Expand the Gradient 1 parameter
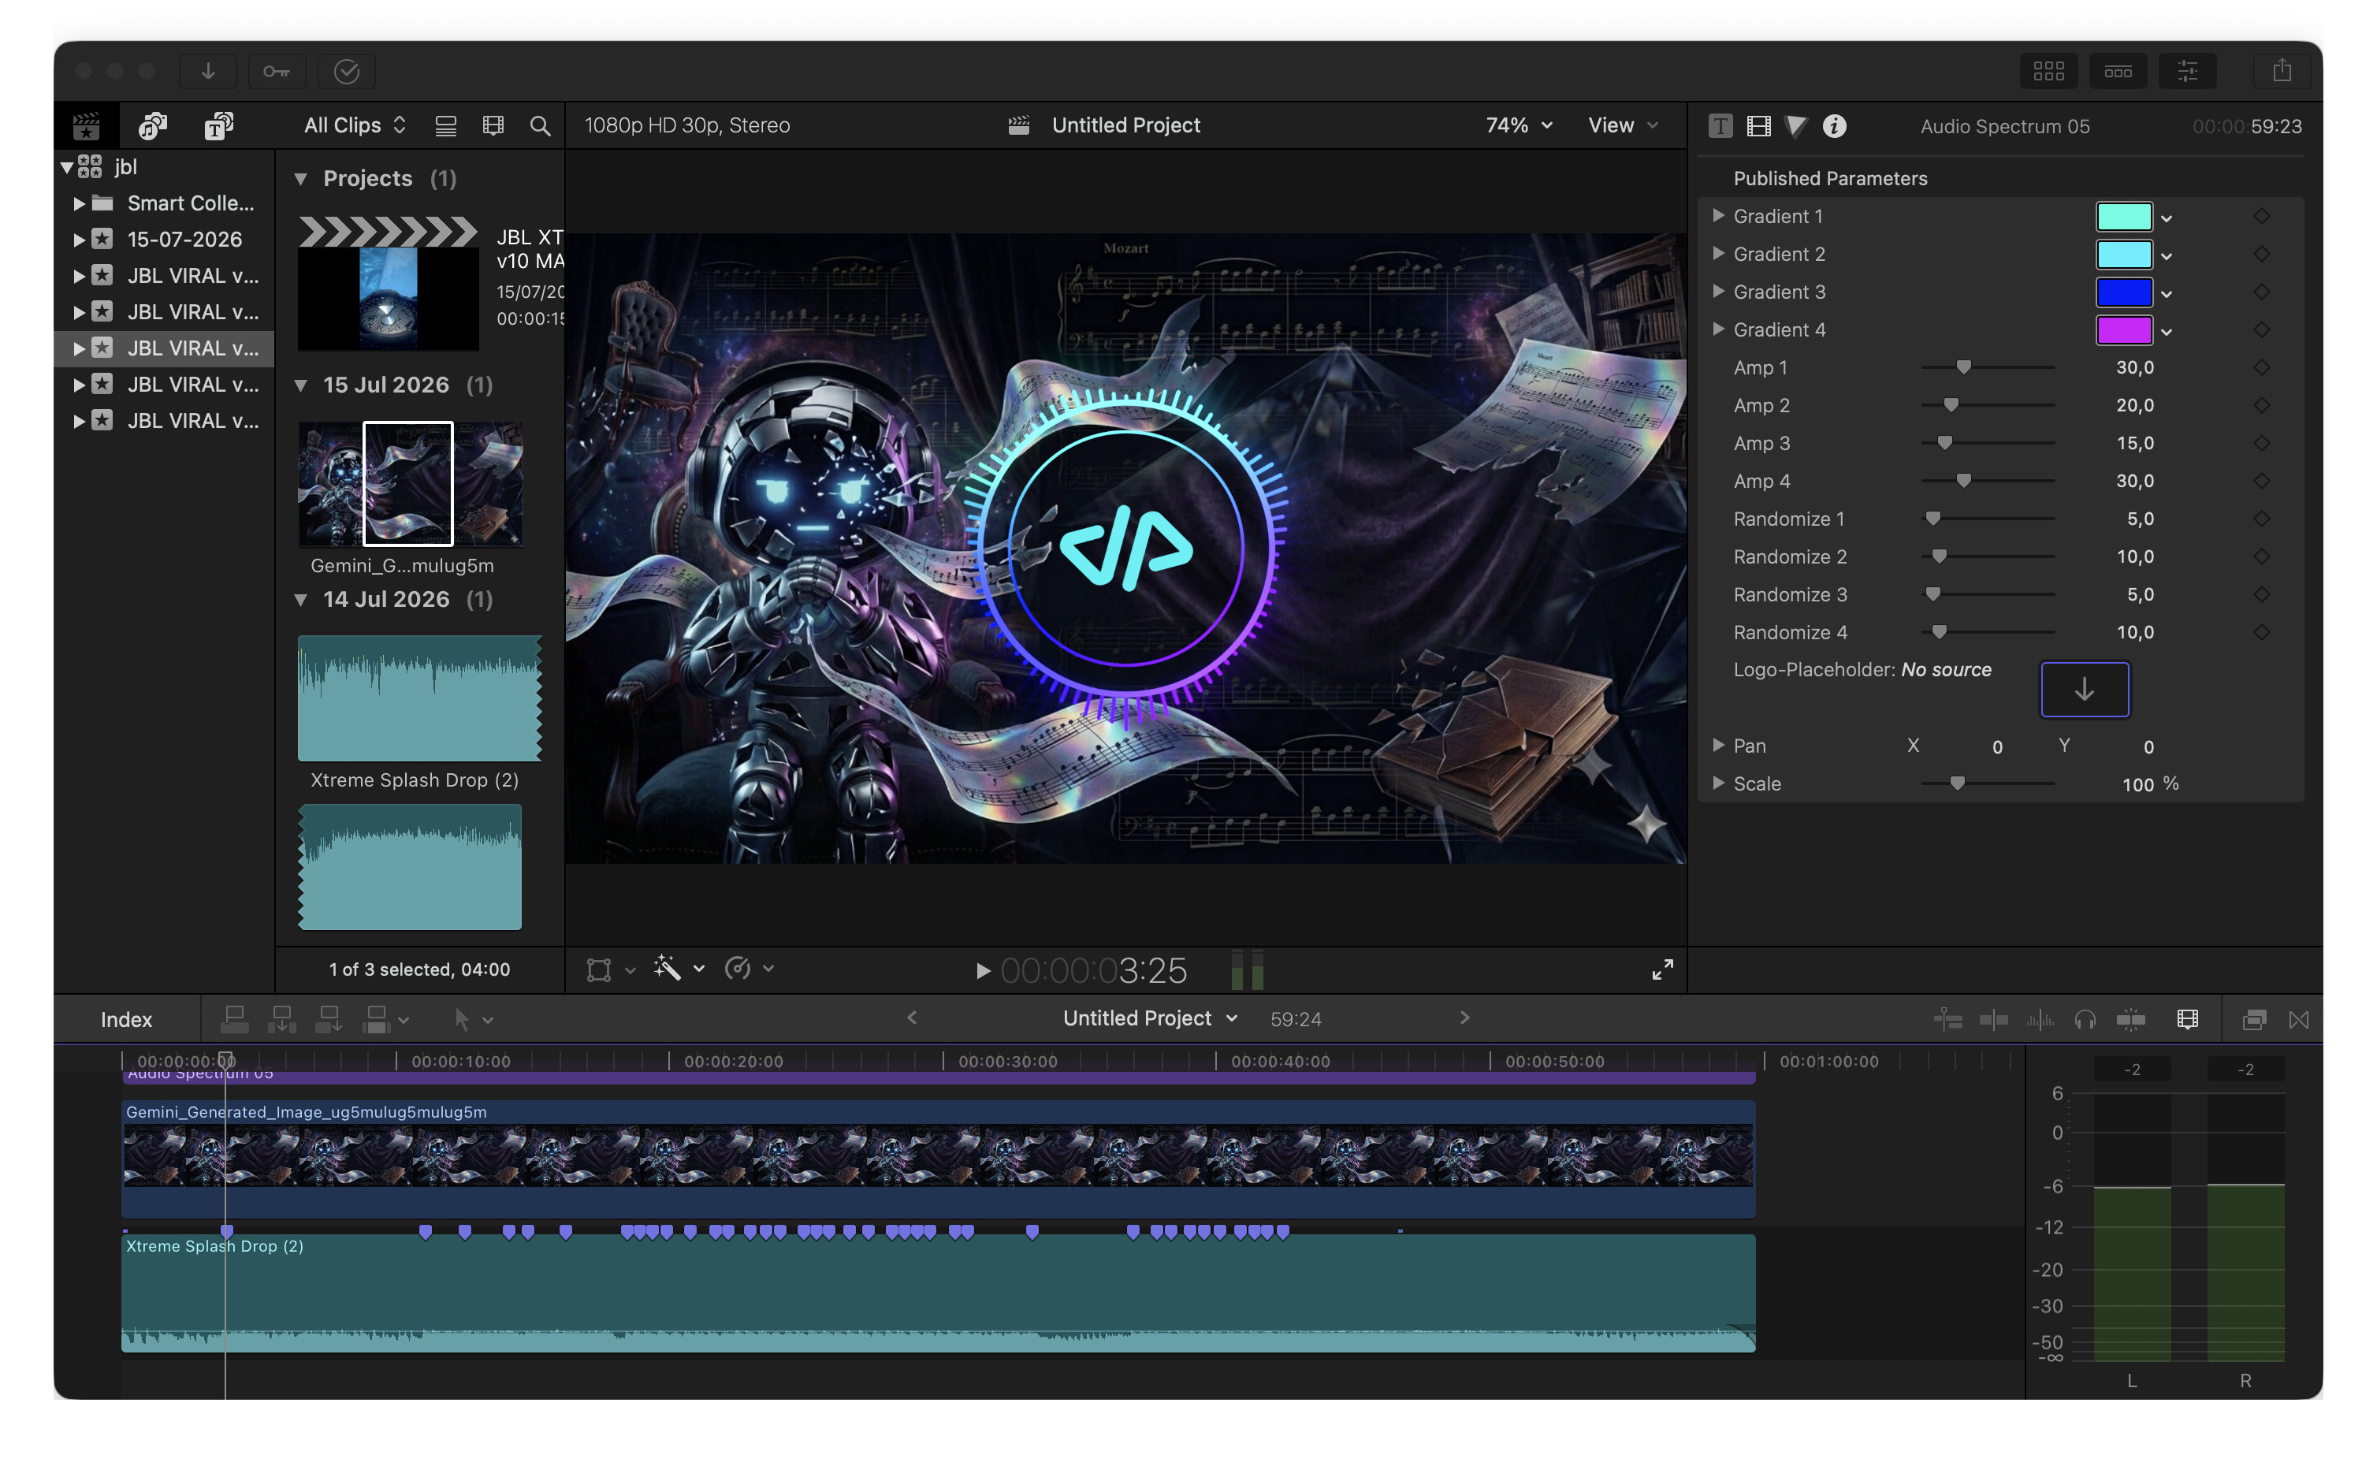 [1718, 215]
